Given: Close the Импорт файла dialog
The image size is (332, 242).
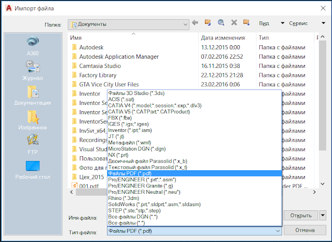Looking at the screenshot, I should point(323,8).
